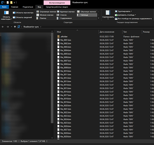Select List view (Список)
Image resolution: width=154 pixels, height=145 pixels.
click(62, 15)
